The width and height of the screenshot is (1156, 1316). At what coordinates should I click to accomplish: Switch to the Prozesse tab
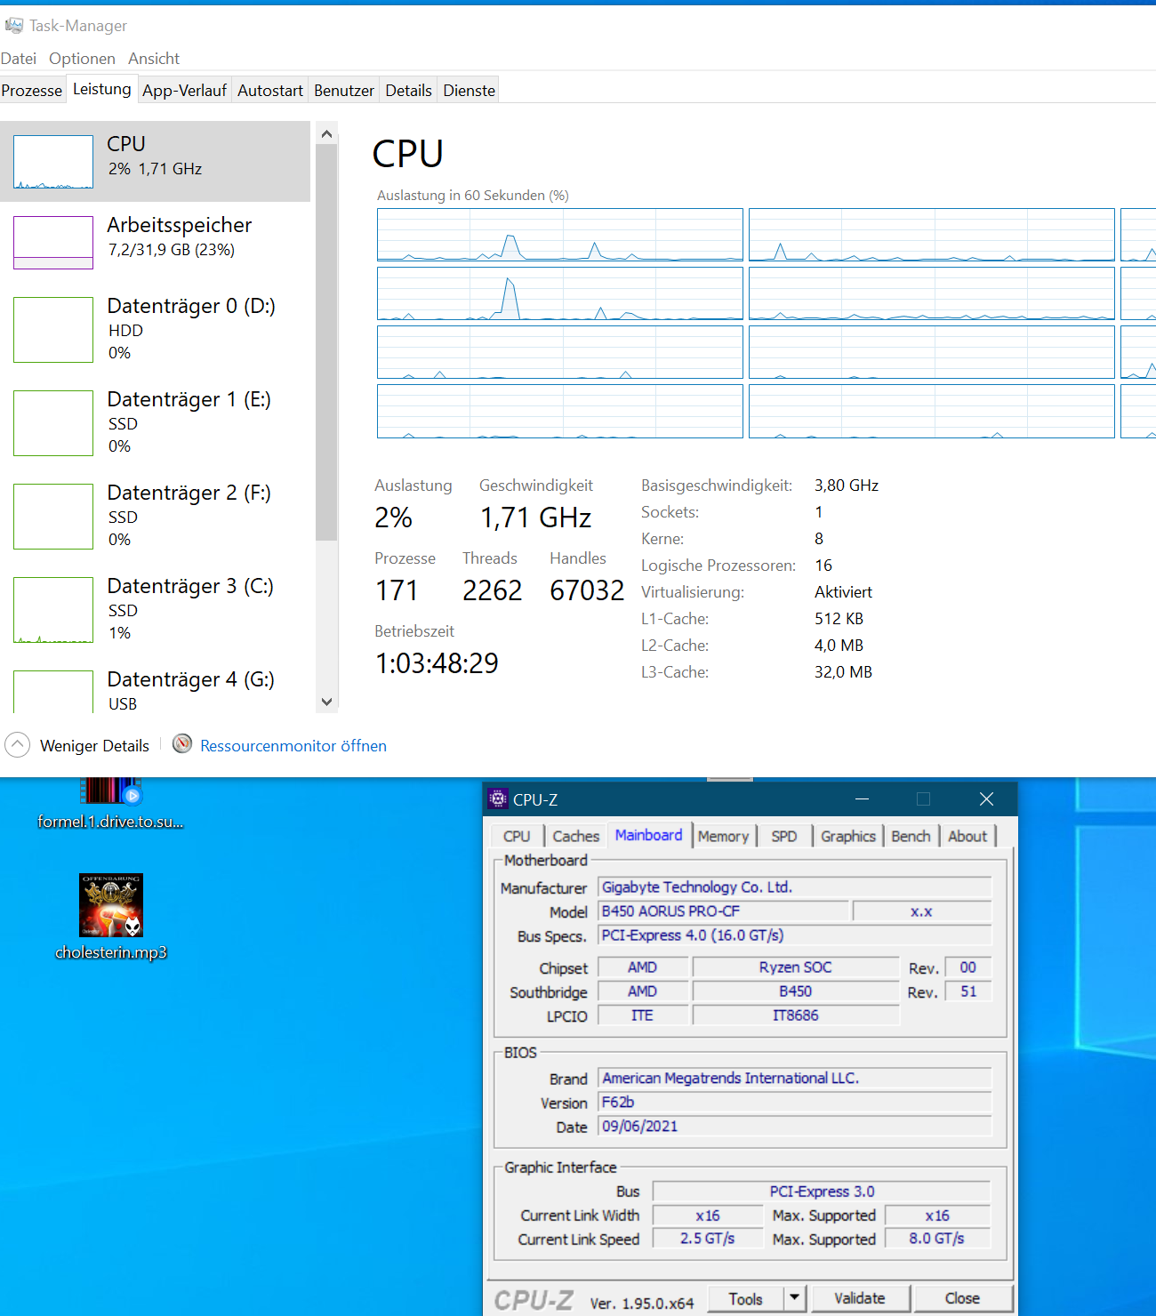tap(32, 91)
